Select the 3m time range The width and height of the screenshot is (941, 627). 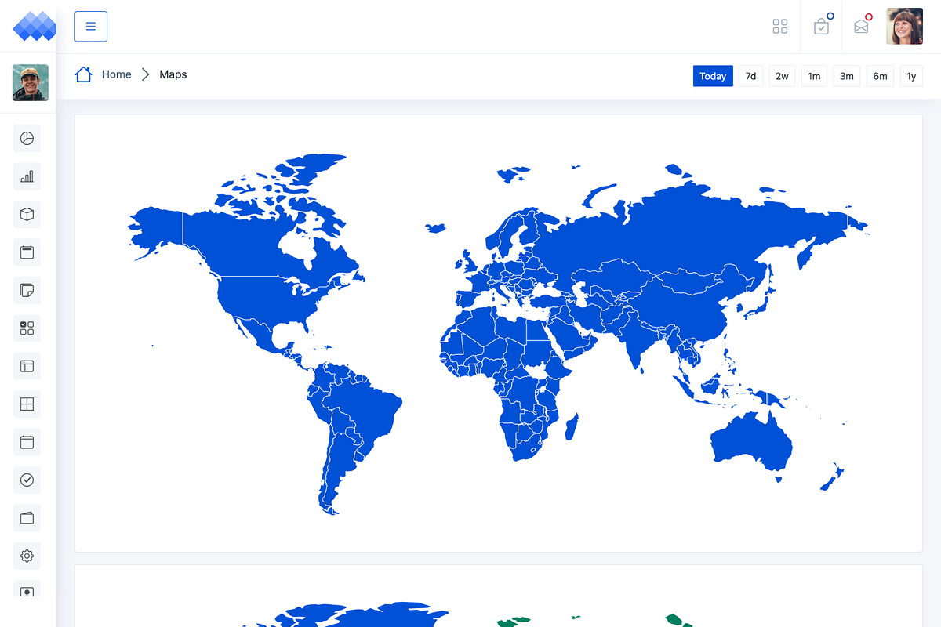tap(847, 76)
